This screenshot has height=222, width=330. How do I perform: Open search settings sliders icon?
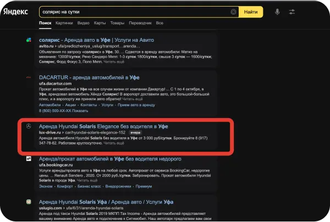point(291,12)
